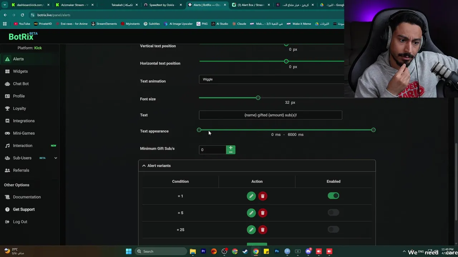Viewport: 458px width, 257px height.
Task: Open Discord from taskbar
Action: [x=308, y=251]
